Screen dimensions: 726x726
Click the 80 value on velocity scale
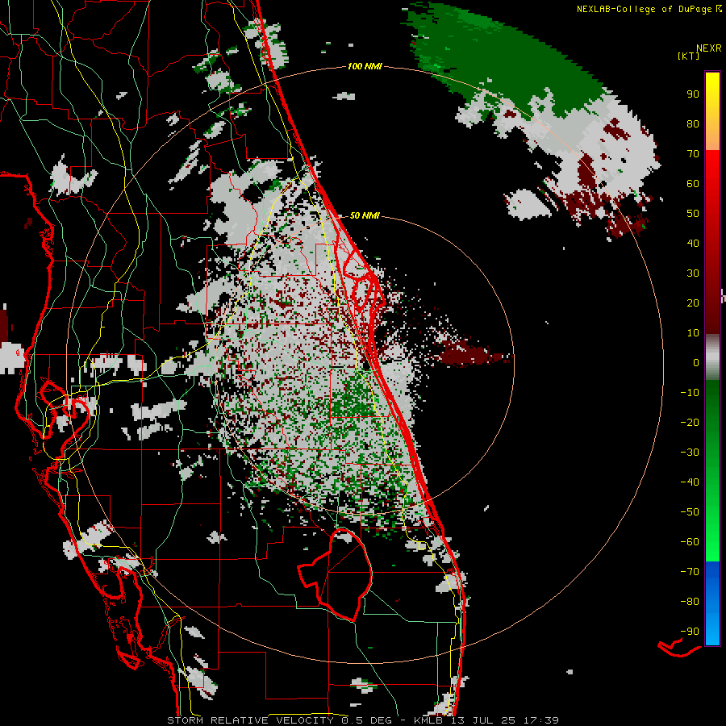(x=693, y=124)
